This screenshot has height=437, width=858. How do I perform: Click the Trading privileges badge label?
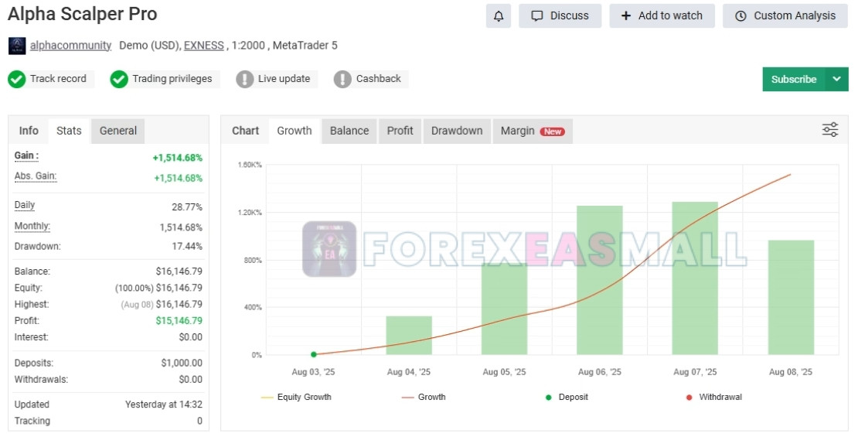tap(172, 79)
